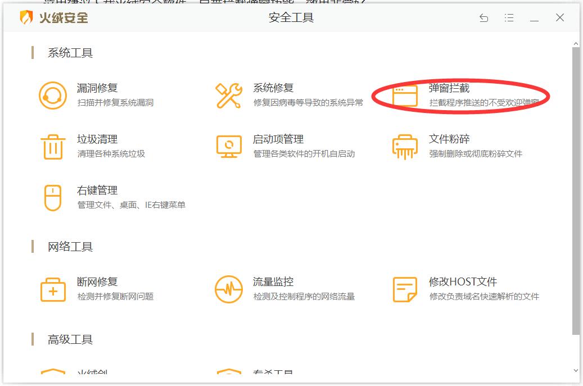Open the 漏洞修复 vulnerability repair tool
The width and height of the screenshot is (583, 386).
[78, 94]
